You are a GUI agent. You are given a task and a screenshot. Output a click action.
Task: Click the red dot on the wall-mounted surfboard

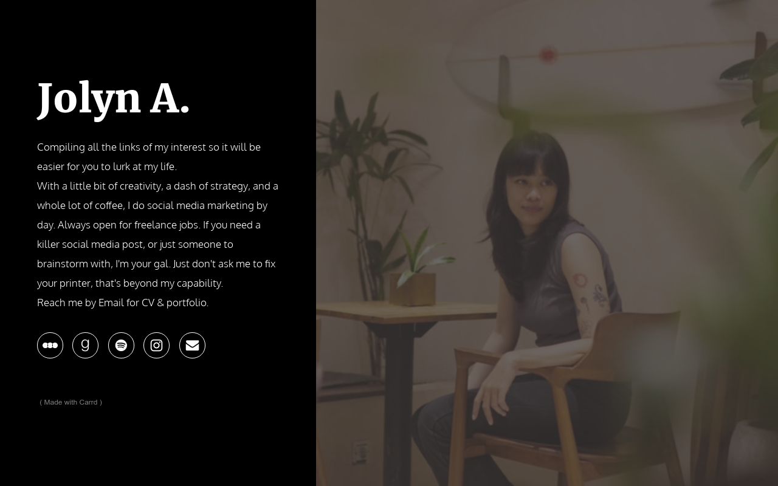tap(548, 55)
